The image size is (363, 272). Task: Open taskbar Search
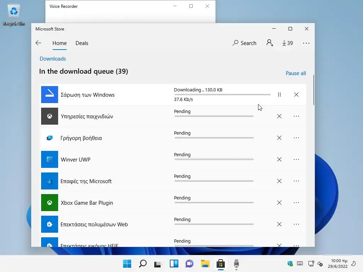click(143, 263)
